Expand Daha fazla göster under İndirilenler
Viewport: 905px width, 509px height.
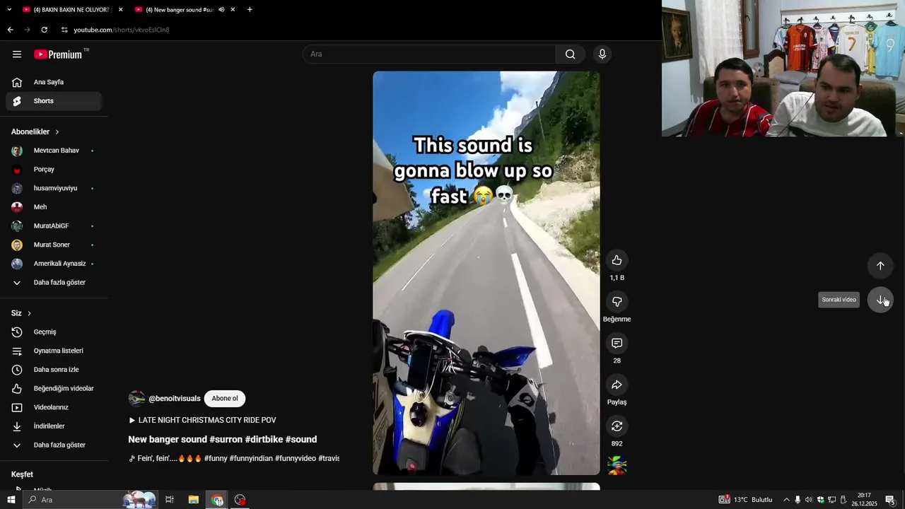pos(54,445)
